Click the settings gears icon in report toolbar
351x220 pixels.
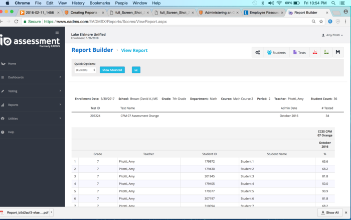point(257,52)
